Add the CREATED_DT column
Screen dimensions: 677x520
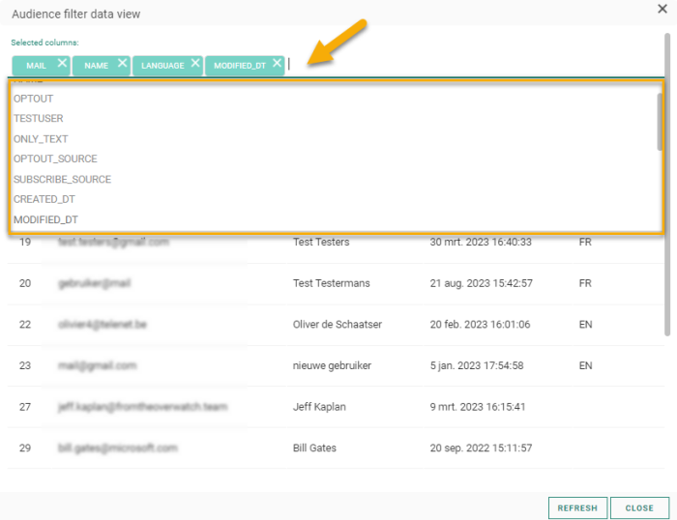44,199
